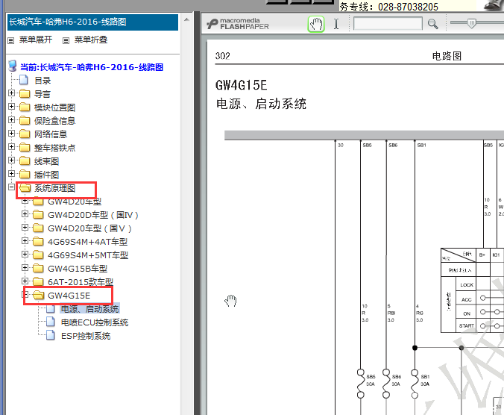
Task: Open the 电源、启动系统 document
Action: 89,309
